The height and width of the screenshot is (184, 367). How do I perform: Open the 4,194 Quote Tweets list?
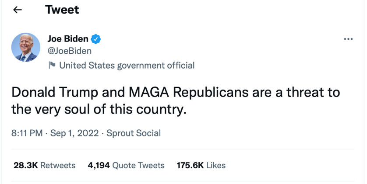126,165
